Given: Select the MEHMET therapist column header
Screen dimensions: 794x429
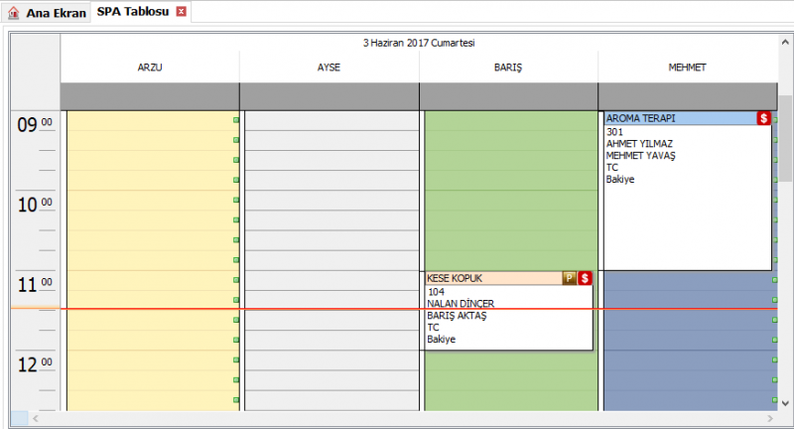Looking at the screenshot, I should [x=687, y=68].
